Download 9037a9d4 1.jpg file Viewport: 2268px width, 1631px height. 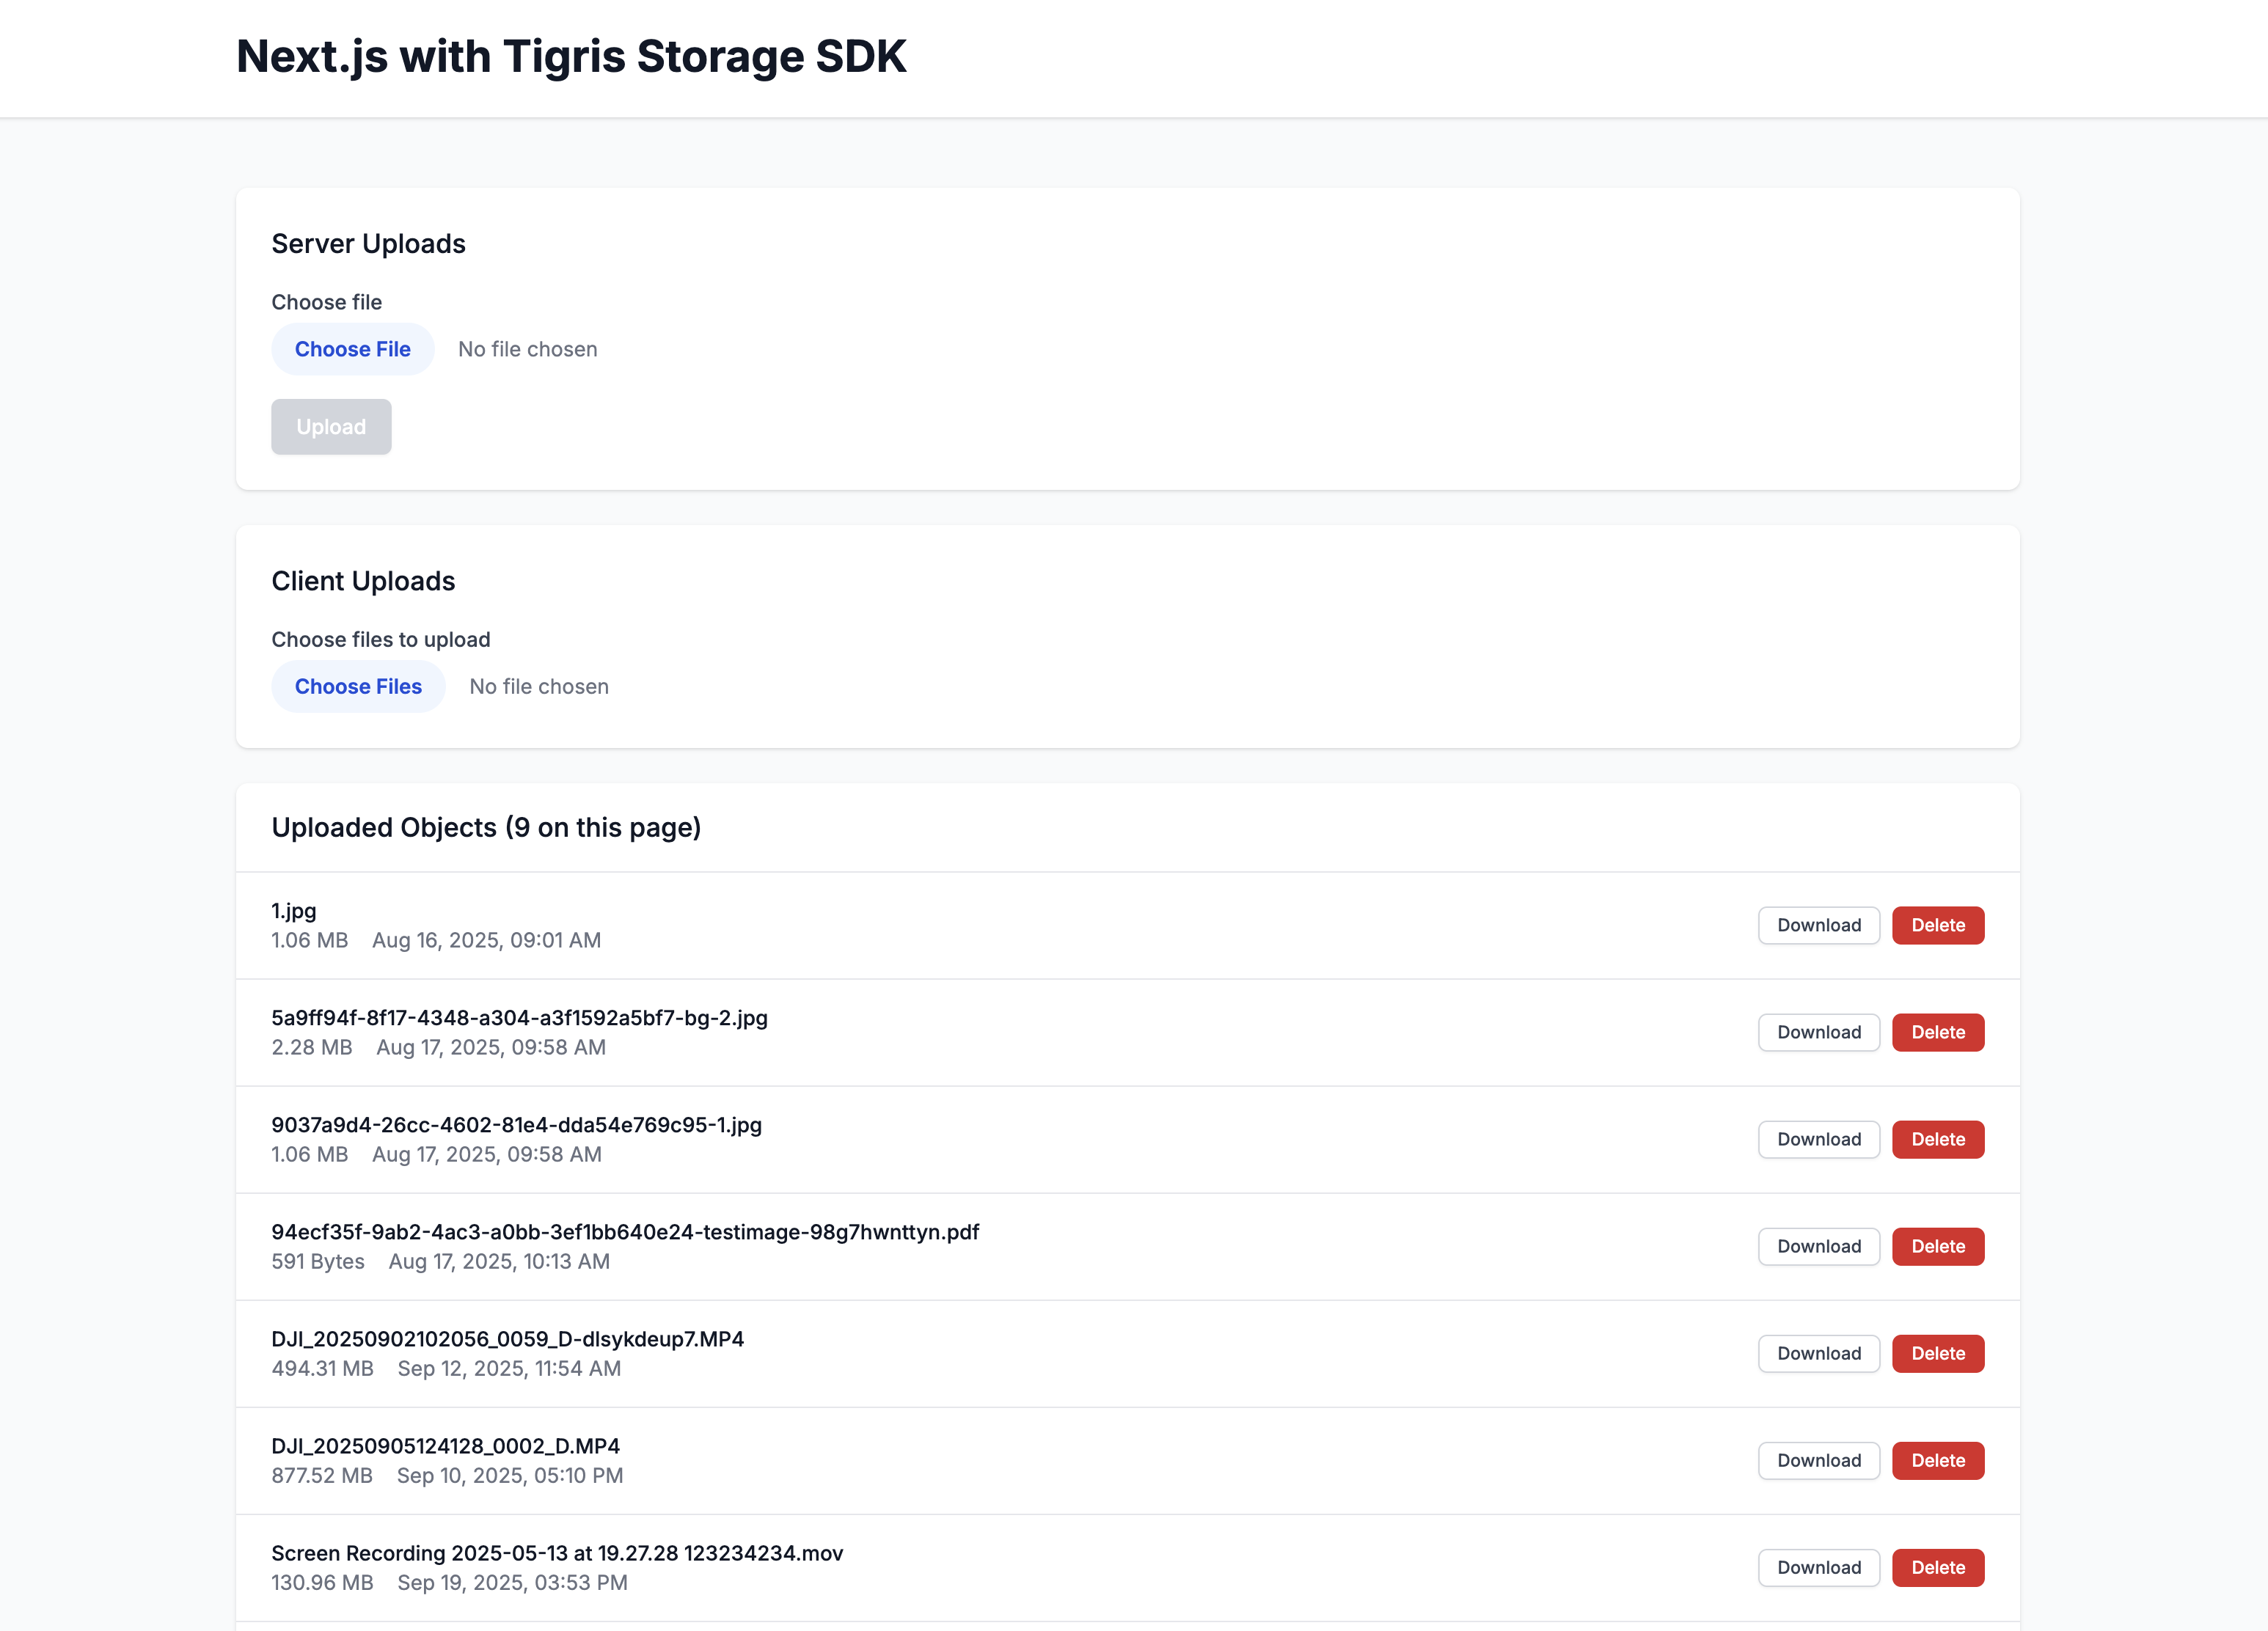pyautogui.click(x=1818, y=1139)
